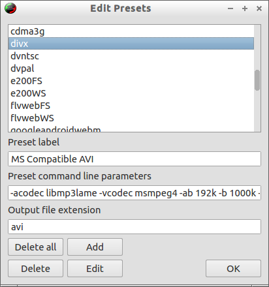This screenshot has width=269, height=287.
Task: Select the e200FS preset
Action: pyautogui.click(x=131, y=81)
